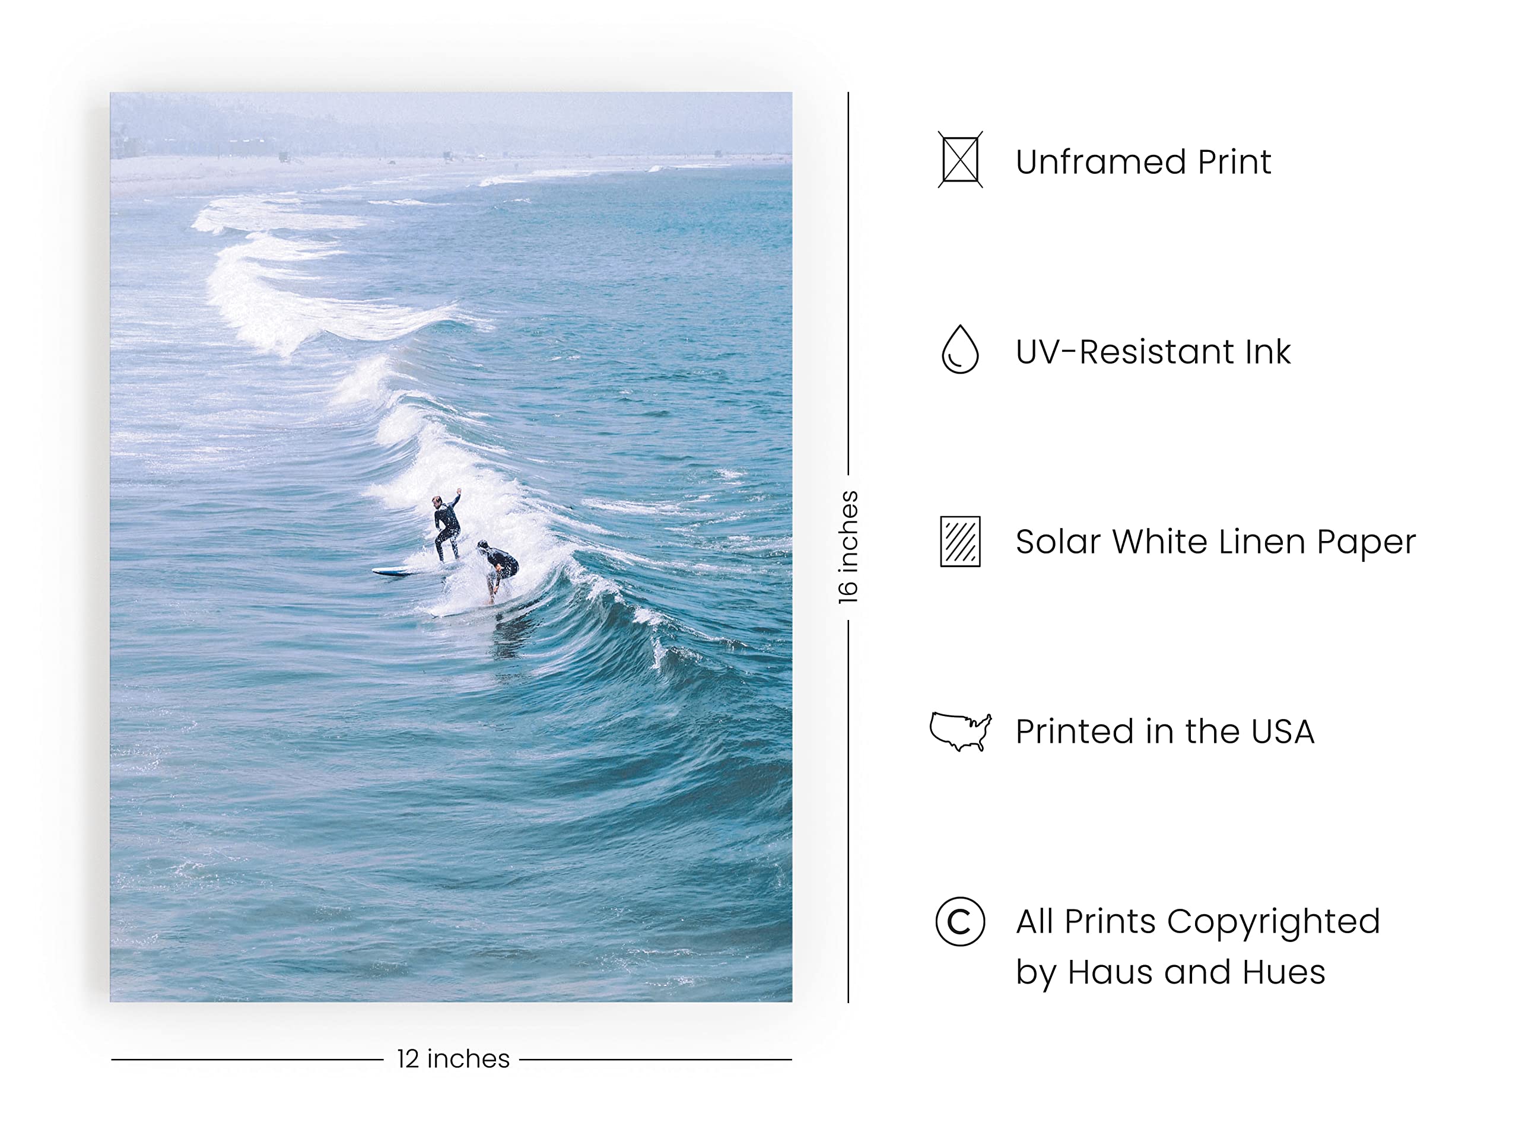Click the Printed in the USA text

pos(1165,731)
